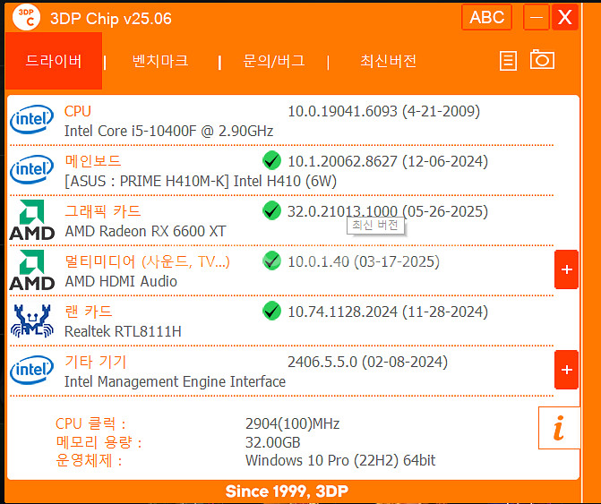Screen dimensions: 601x504
Task: Close the 3DP Chip window
Action: click(x=564, y=17)
